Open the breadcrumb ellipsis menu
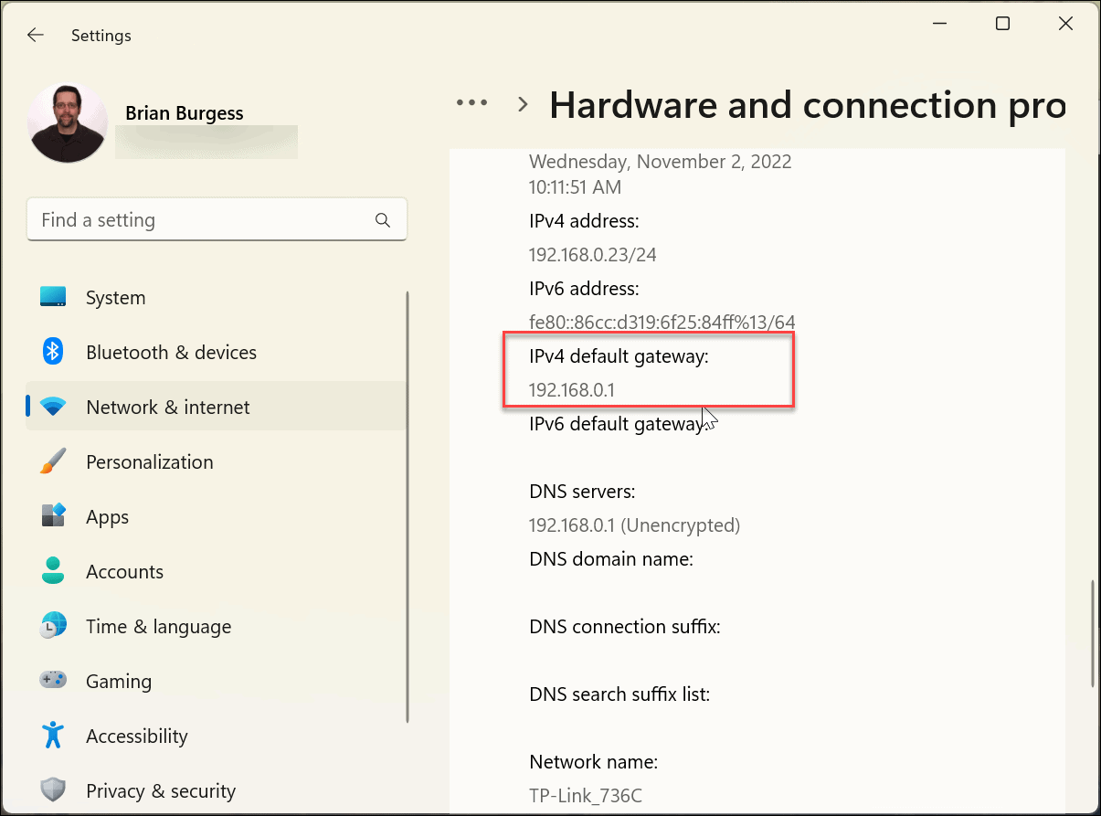The width and height of the screenshot is (1101, 816). [x=471, y=102]
